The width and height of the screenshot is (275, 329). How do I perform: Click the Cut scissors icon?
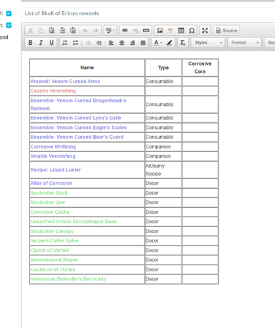[30, 30]
